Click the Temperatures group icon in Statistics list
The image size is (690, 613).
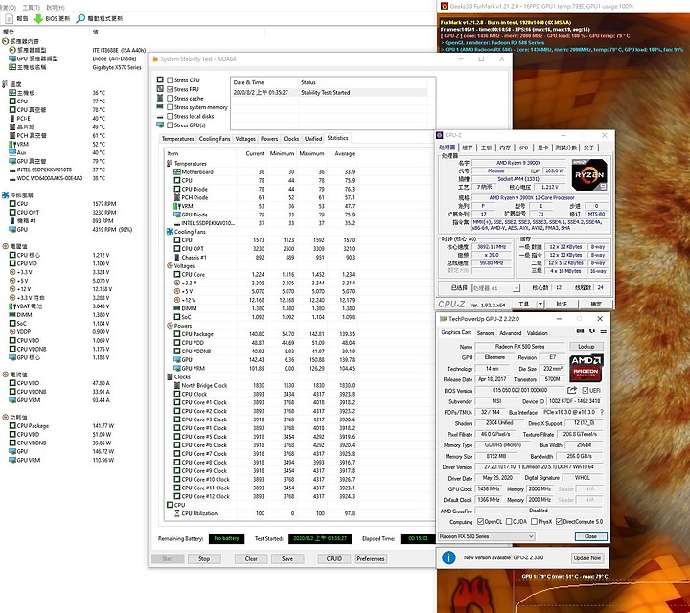(170, 163)
